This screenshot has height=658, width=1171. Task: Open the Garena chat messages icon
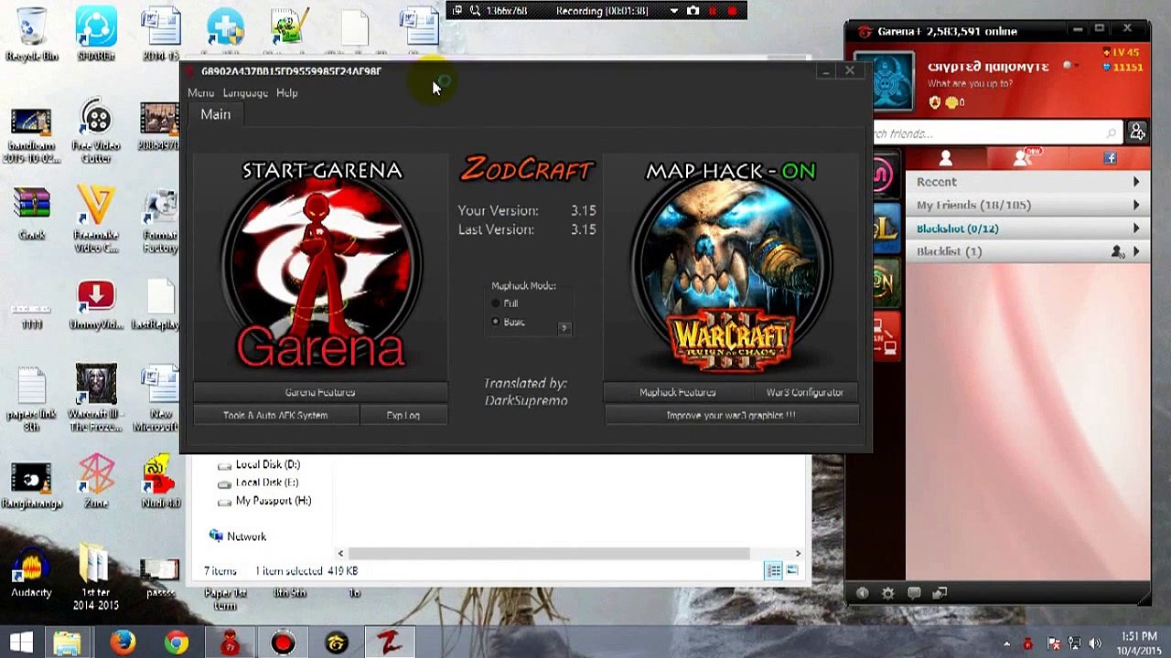click(914, 593)
